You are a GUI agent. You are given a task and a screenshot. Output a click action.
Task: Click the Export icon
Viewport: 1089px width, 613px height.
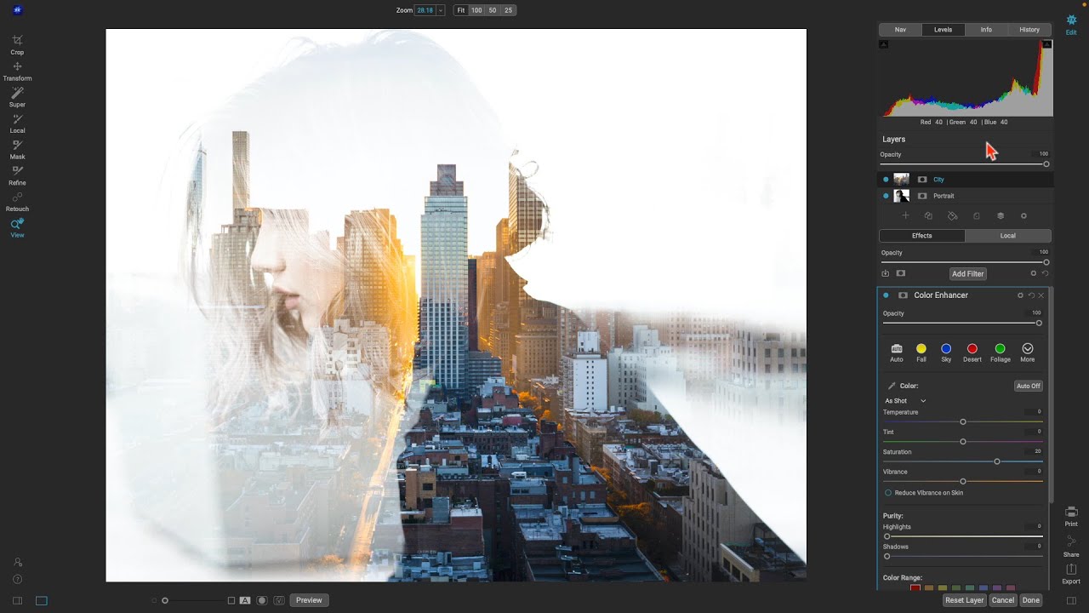(x=1071, y=574)
